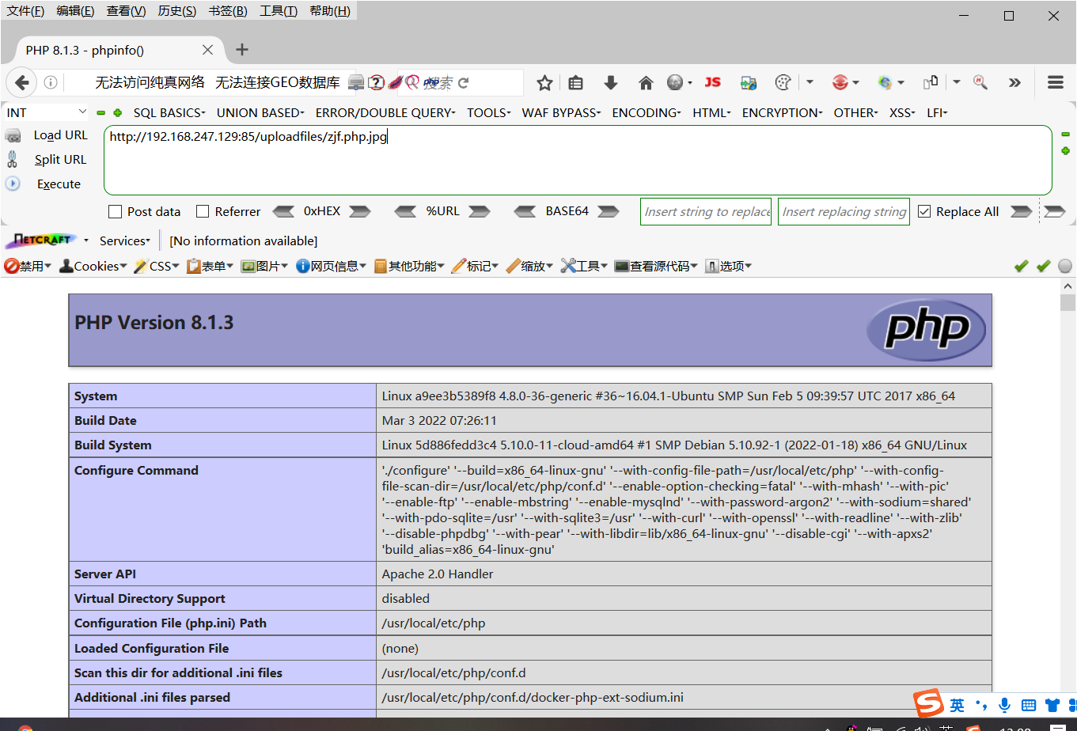1077x731 pixels.
Task: Open the Services dropdown on Netcraft toolbar
Action: coord(123,240)
